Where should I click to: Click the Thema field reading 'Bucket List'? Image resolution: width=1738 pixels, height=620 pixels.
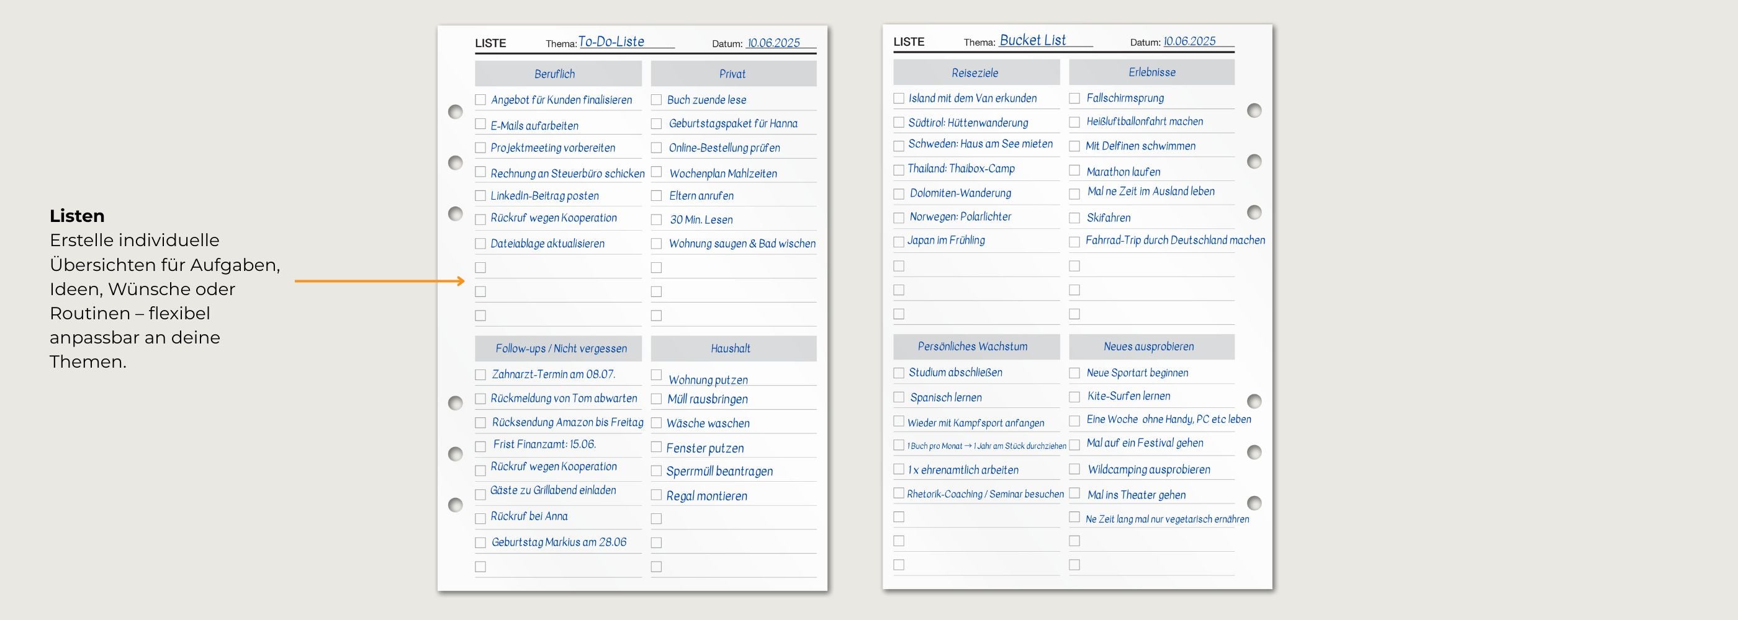pyautogui.click(x=1032, y=40)
